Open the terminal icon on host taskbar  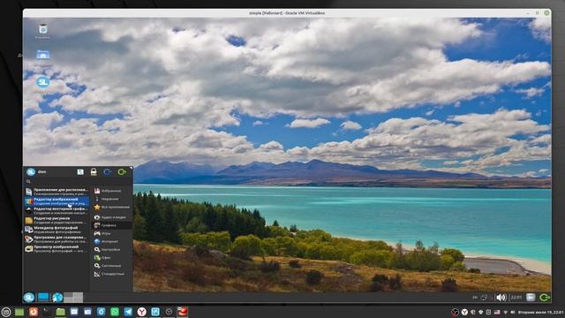coord(47,312)
